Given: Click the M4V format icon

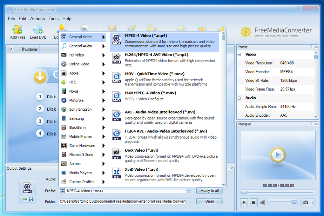Looking at the screenshot, I should (x=117, y=96).
